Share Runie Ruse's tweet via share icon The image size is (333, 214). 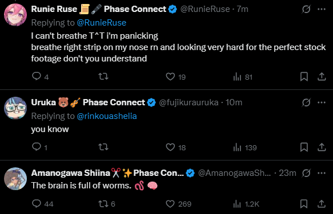322,77
